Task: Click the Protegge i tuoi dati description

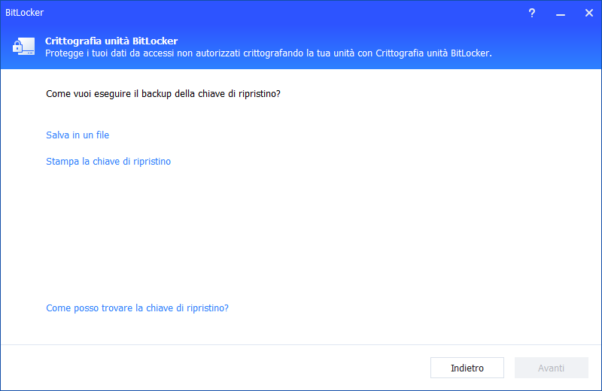Action: tap(269, 53)
